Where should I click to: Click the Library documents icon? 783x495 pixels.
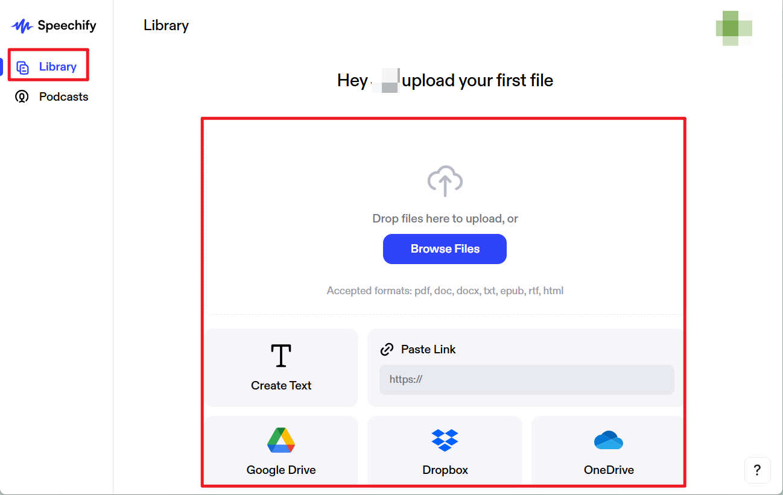click(23, 67)
